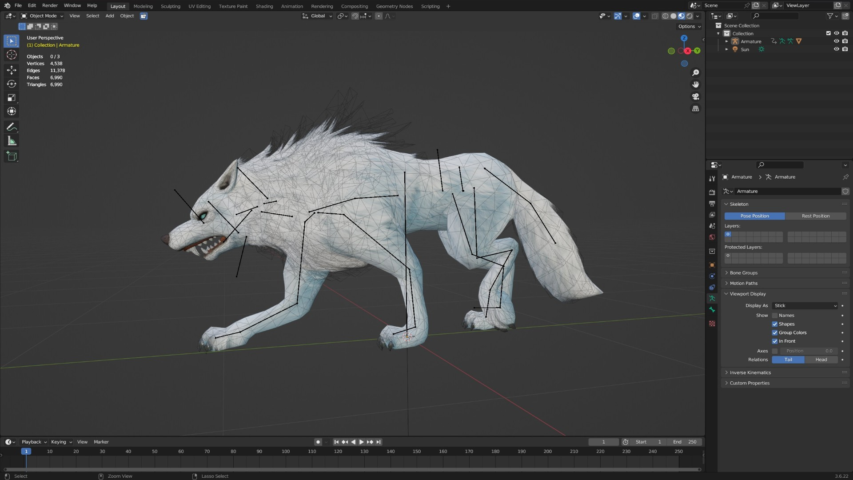The width and height of the screenshot is (853, 480).
Task: Hide the Armature in viewport
Action: [x=836, y=41]
